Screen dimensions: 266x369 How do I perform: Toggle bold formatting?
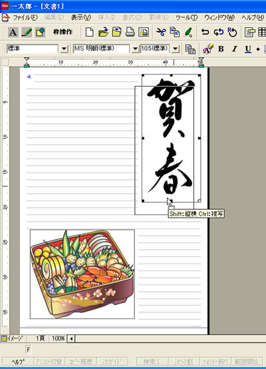(x=221, y=49)
